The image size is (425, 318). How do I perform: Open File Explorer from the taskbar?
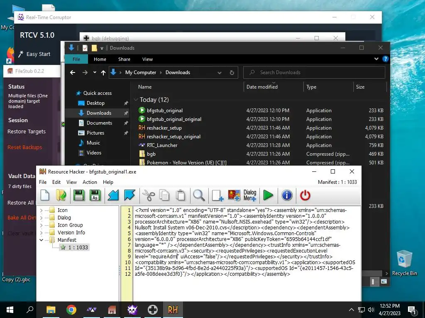pyautogui.click(x=51, y=310)
